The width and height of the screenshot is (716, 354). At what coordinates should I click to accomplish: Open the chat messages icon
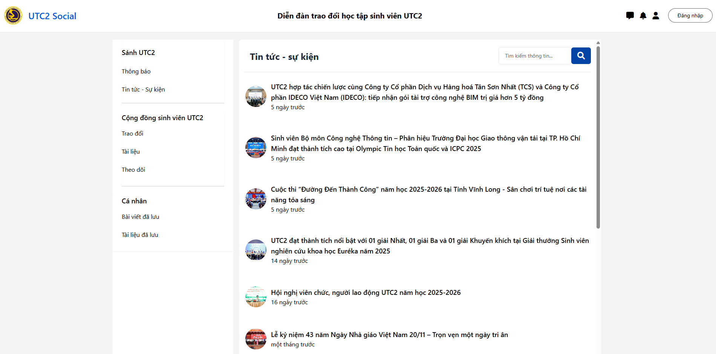[630, 15]
